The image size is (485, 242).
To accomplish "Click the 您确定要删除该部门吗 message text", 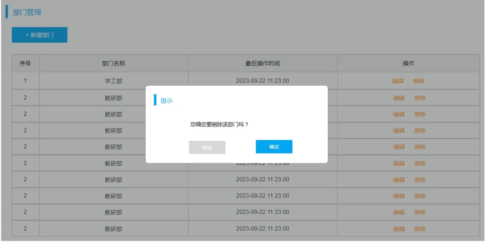I will (220, 124).
